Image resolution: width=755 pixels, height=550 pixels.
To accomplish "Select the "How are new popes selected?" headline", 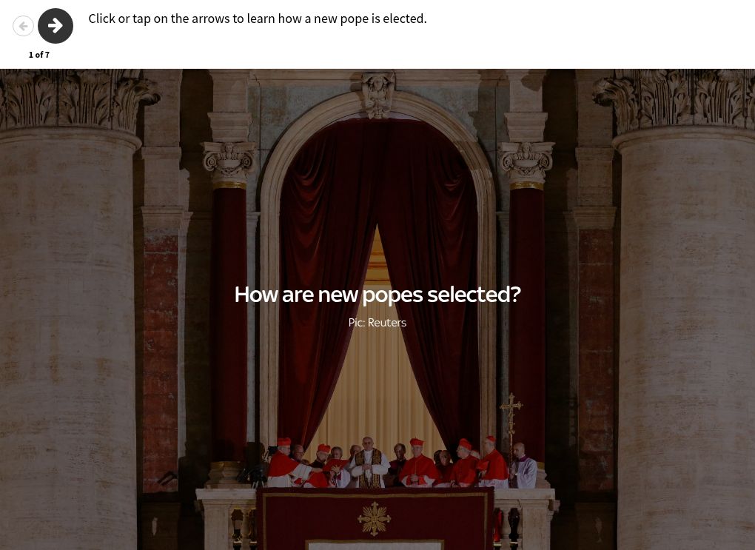I will pos(377,295).
